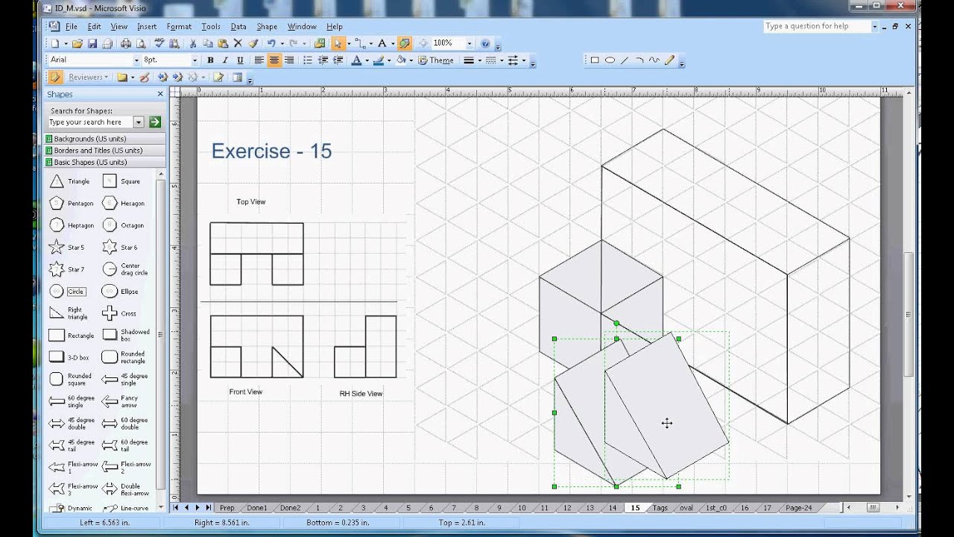This screenshot has height=537, width=954.
Task: Open the Shape menu
Action: pyautogui.click(x=267, y=26)
